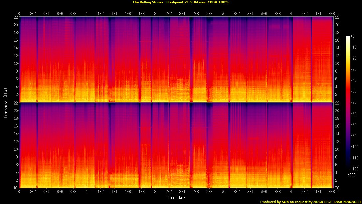Click the "-120" tick on the dBFS scale
Viewport: 362px width, 204px height.
click(355, 168)
